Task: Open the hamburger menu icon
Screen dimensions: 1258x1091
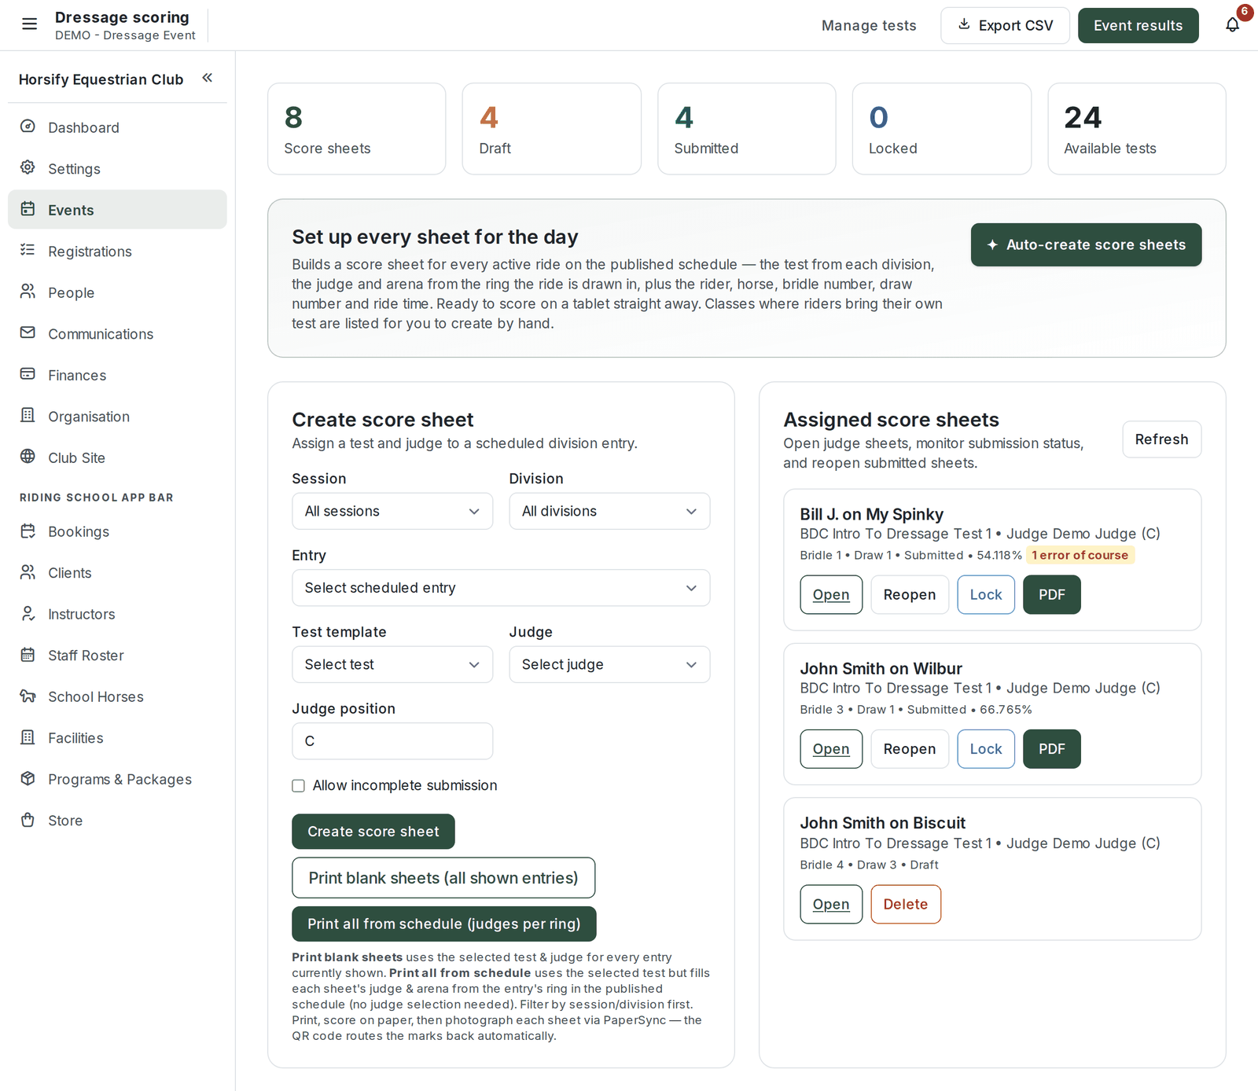Action: [29, 24]
